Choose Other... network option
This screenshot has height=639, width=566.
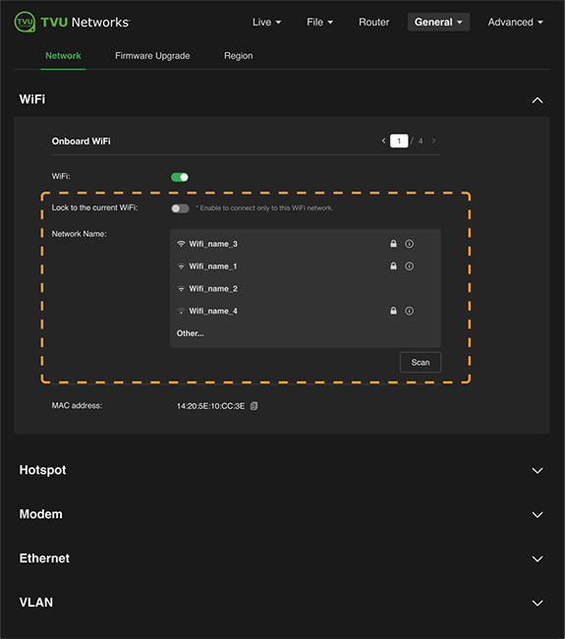pos(191,333)
